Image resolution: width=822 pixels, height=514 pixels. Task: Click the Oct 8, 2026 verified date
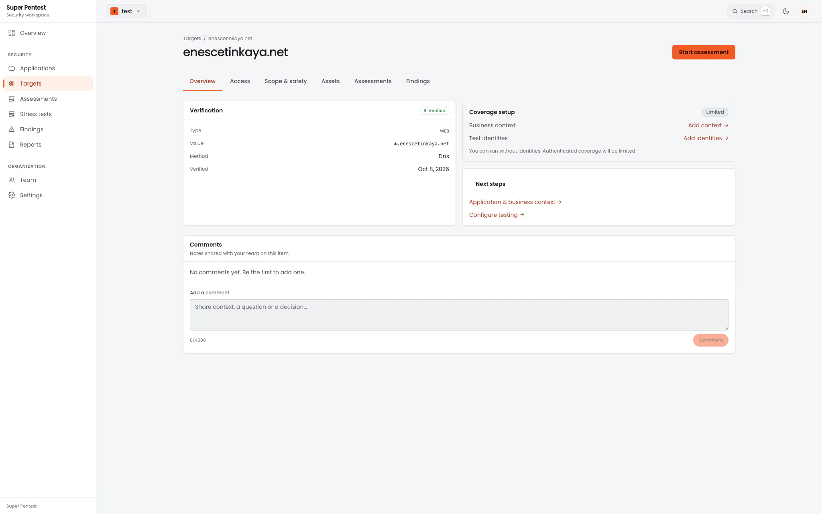pyautogui.click(x=433, y=169)
